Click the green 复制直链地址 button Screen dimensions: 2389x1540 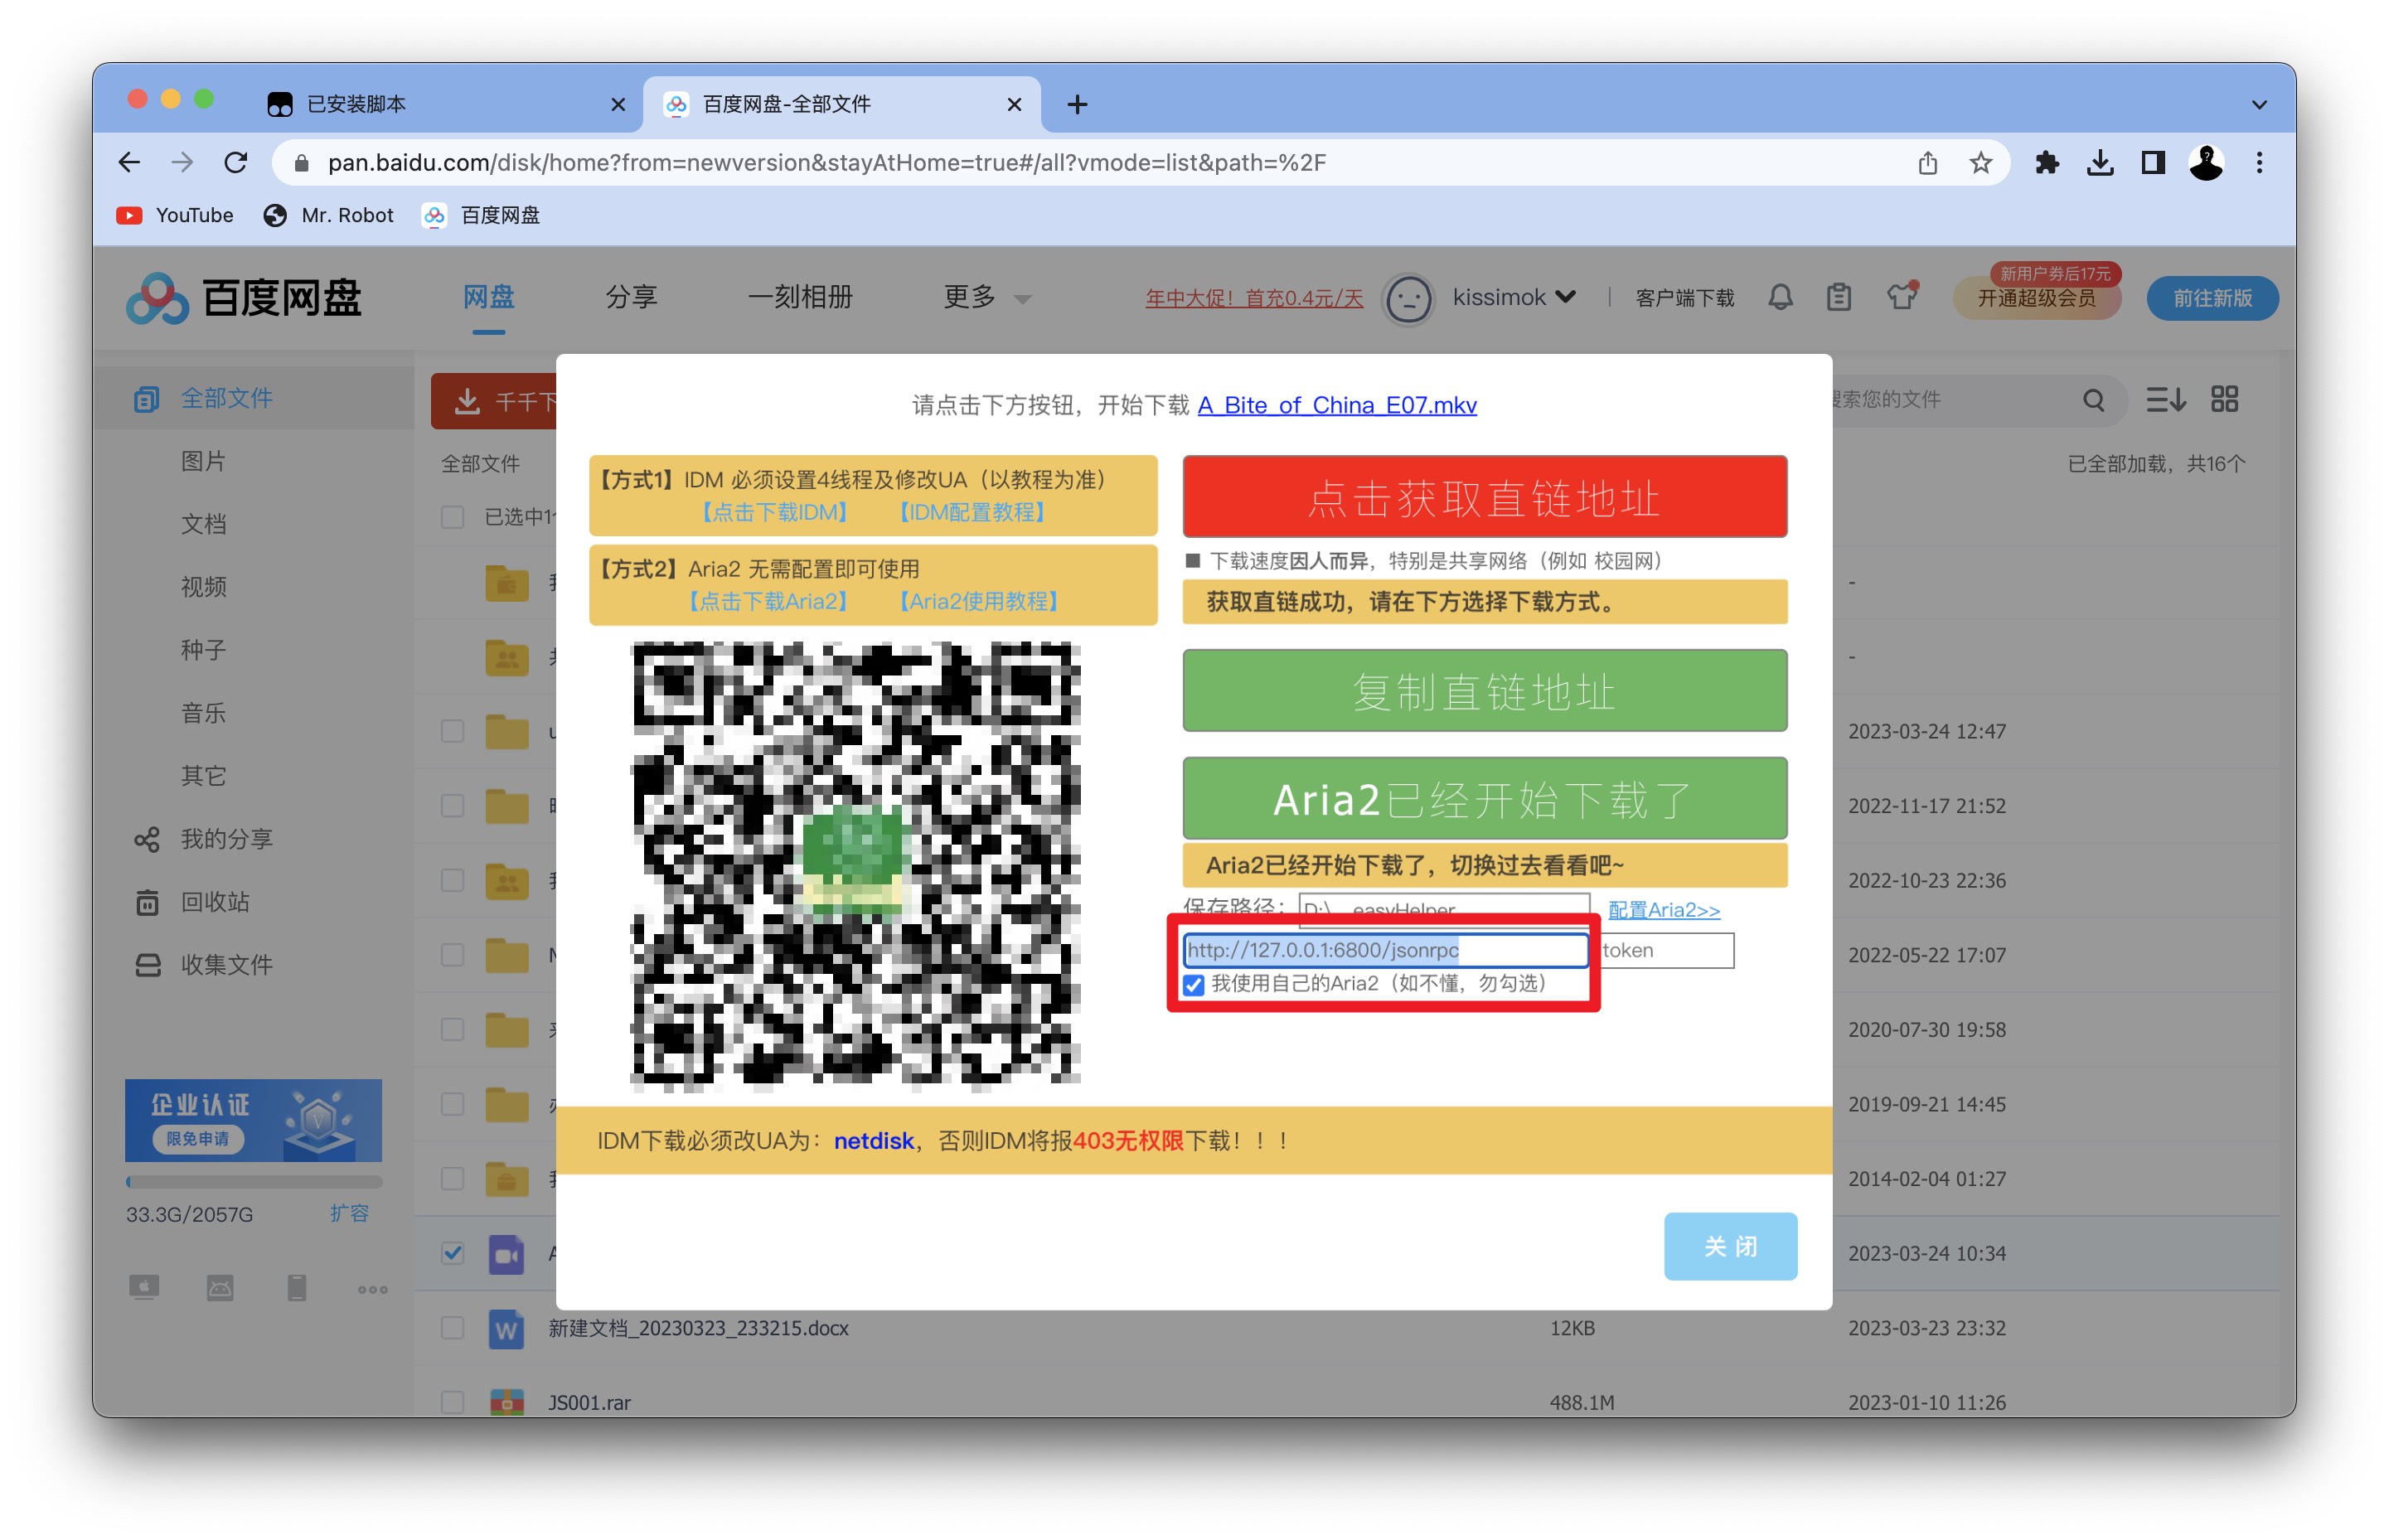(x=1484, y=691)
